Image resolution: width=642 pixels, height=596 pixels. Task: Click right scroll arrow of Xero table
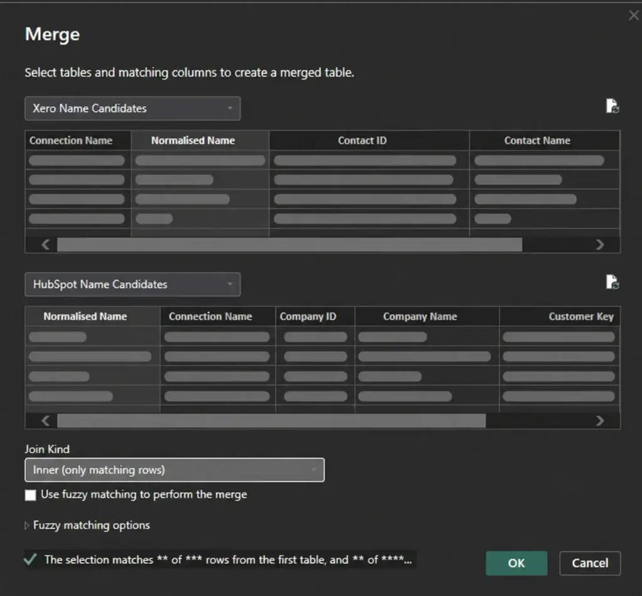pyautogui.click(x=600, y=245)
